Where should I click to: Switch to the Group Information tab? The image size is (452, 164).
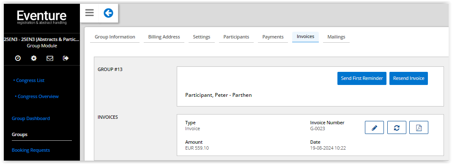click(115, 37)
